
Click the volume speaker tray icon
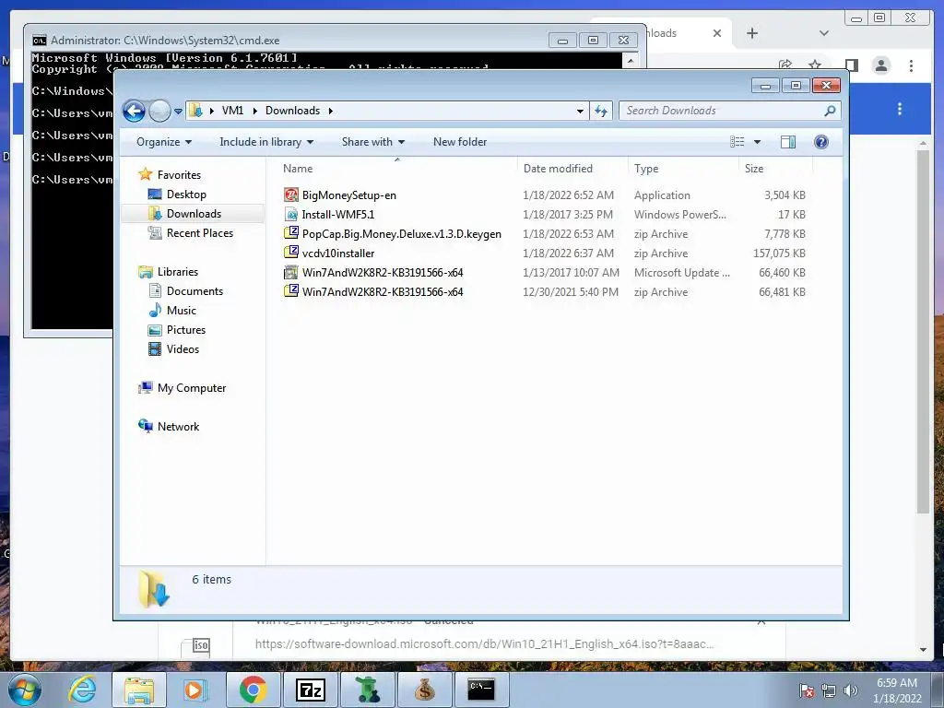click(851, 690)
